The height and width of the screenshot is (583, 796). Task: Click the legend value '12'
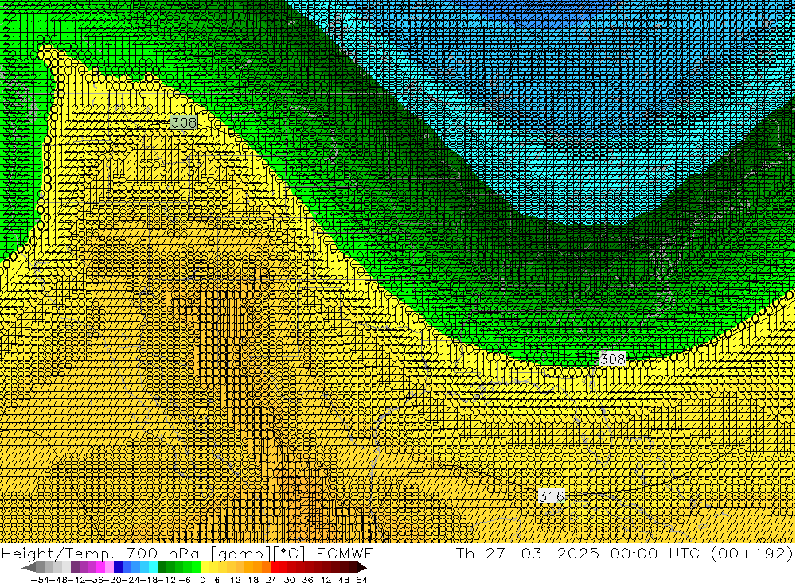(235, 580)
